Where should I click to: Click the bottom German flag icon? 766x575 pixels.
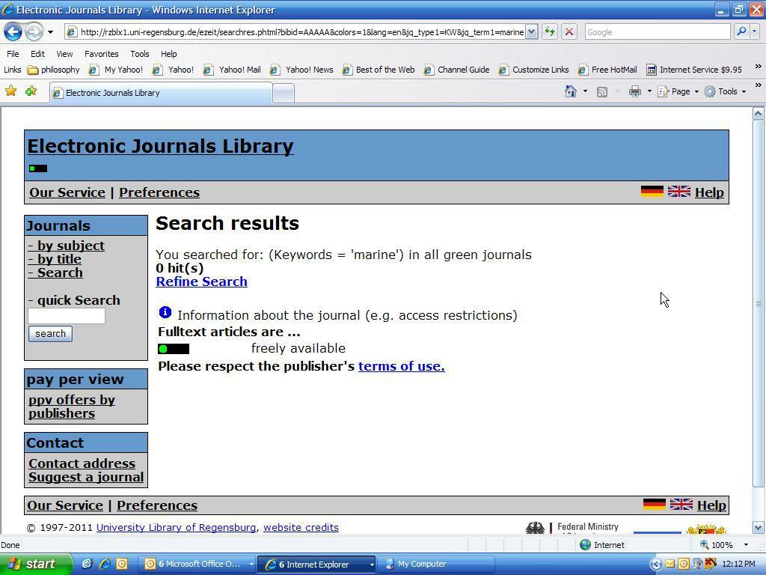tap(655, 504)
